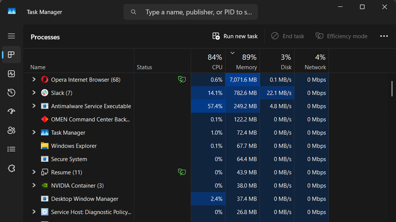The height and width of the screenshot is (222, 396).
Task: Open the hamburger navigation menu
Action: point(11,36)
